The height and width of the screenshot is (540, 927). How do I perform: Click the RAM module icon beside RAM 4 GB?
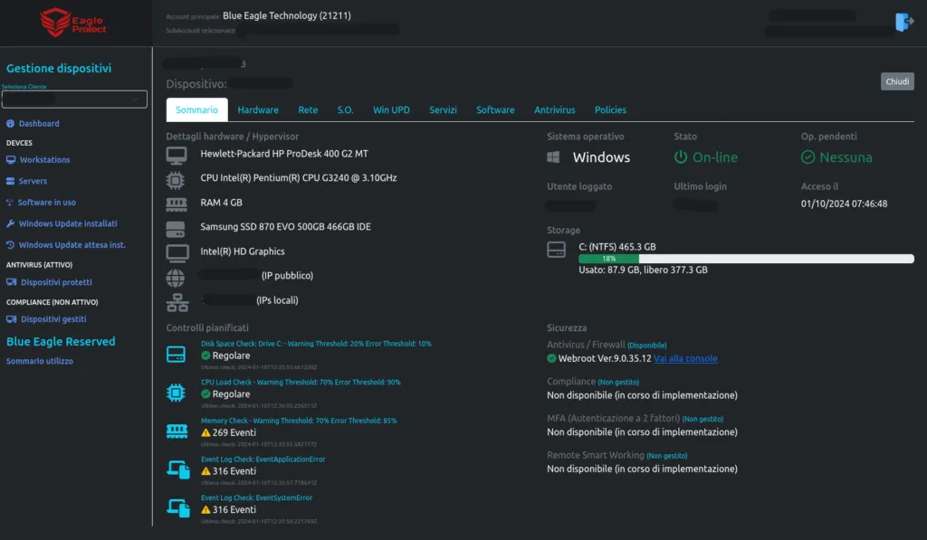(x=177, y=204)
